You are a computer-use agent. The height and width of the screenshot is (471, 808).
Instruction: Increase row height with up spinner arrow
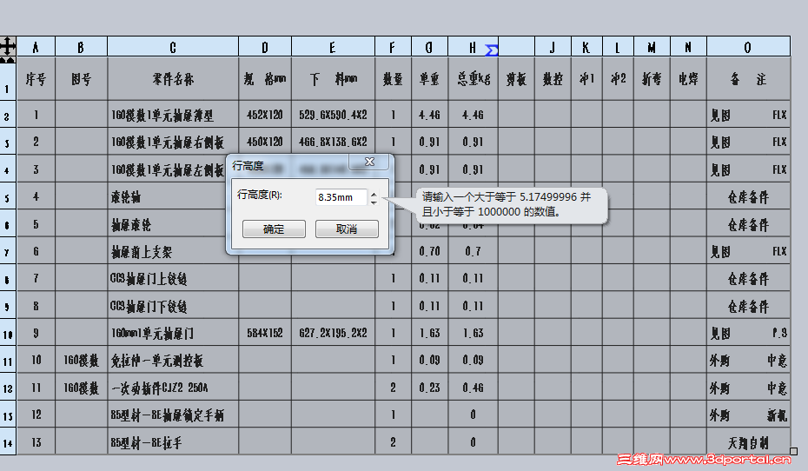(x=374, y=194)
